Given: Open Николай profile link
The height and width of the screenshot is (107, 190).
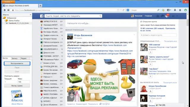Looking at the screenshot, I should click(x=138, y=16).
